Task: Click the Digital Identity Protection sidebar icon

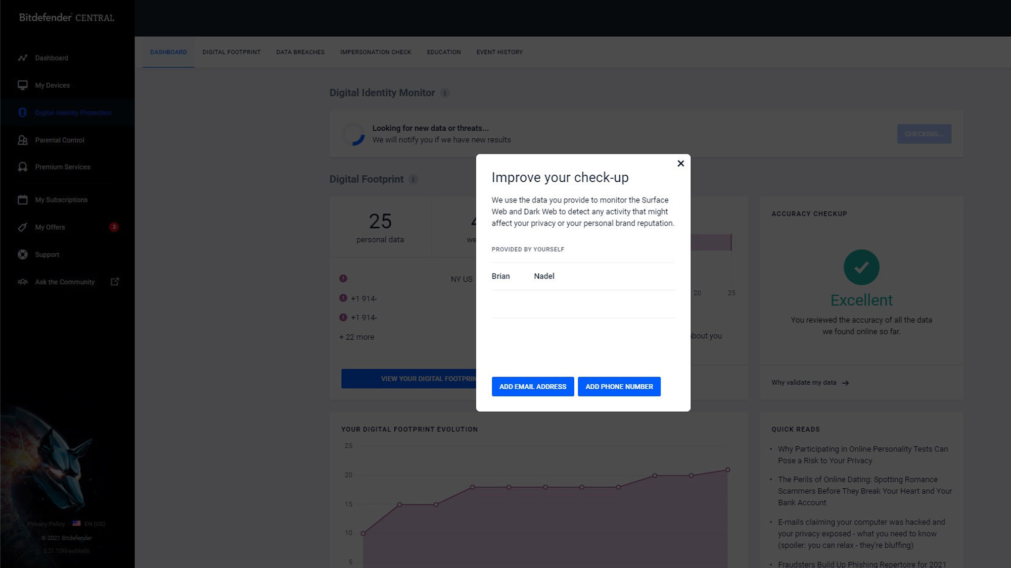Action: point(22,113)
